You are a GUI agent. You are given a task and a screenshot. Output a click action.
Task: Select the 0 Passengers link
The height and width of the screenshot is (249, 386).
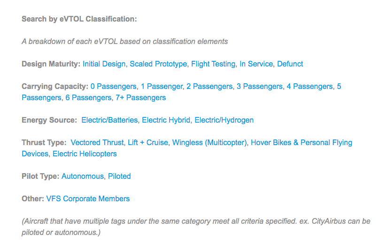(x=114, y=87)
